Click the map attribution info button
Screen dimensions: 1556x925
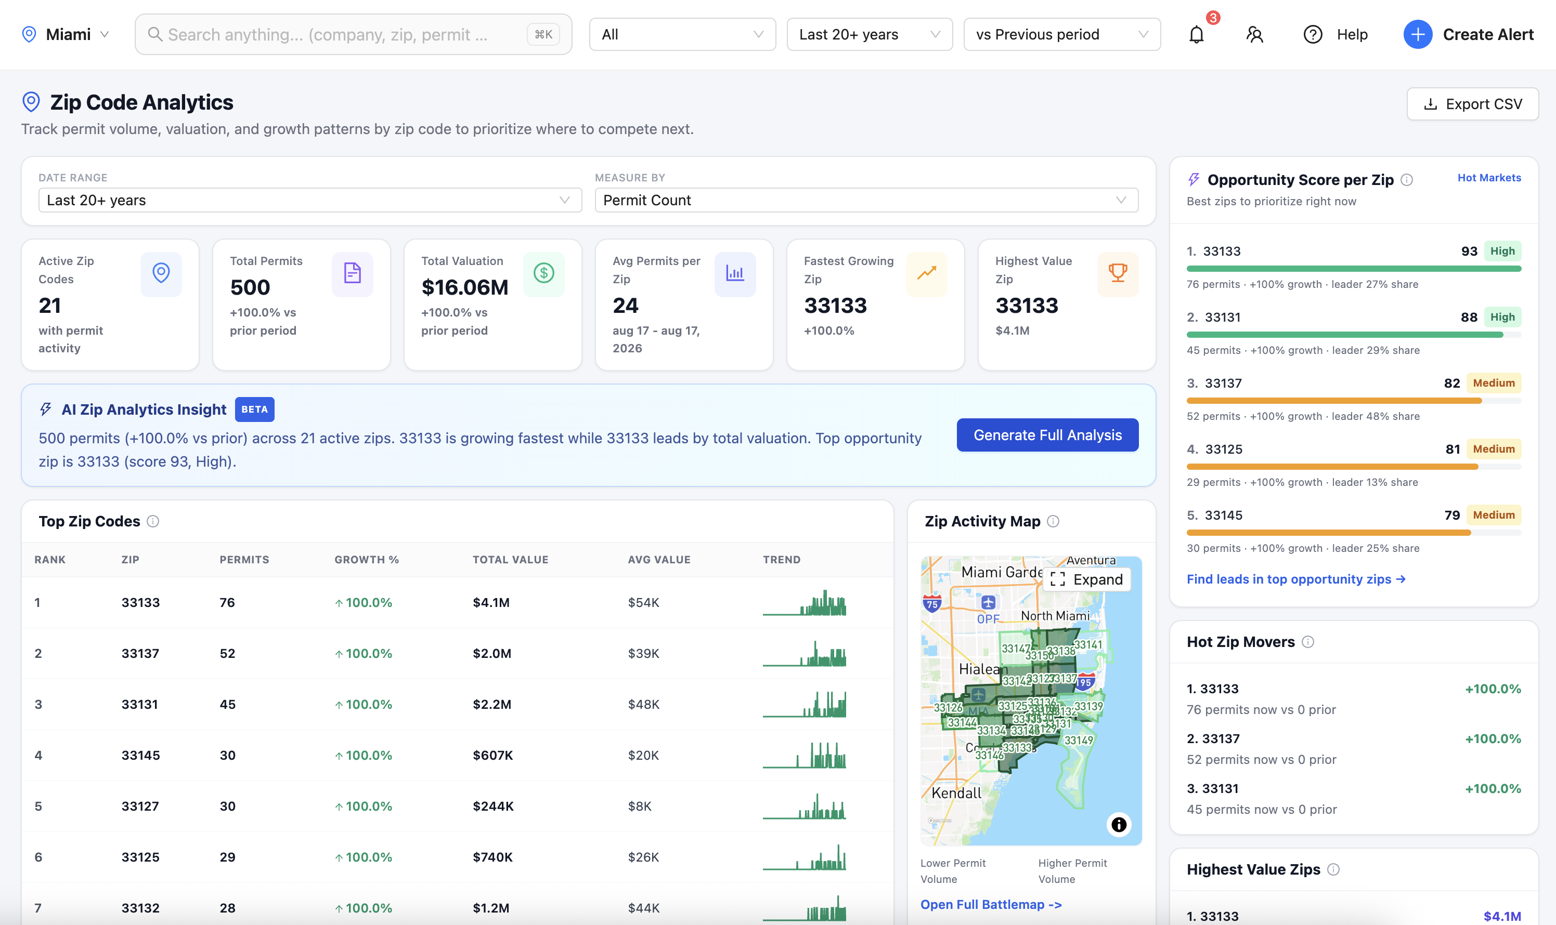click(1118, 825)
